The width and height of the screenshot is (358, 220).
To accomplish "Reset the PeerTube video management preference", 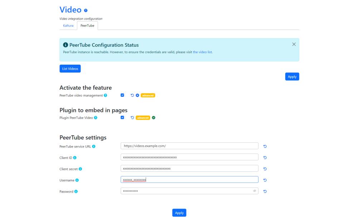I will [x=132, y=95].
